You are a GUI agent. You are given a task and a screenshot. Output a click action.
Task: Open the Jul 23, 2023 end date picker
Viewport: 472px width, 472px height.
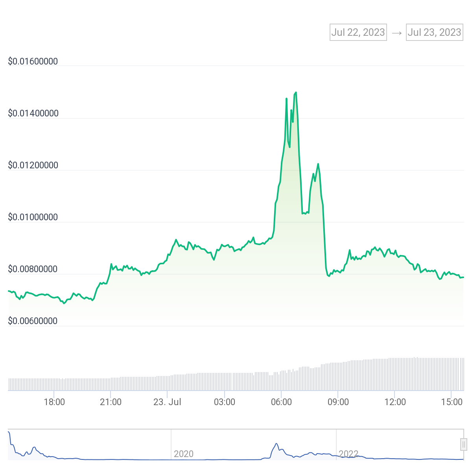(434, 32)
